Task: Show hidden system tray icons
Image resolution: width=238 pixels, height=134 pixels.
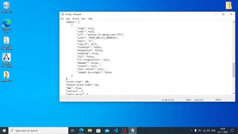Action: click(191, 131)
